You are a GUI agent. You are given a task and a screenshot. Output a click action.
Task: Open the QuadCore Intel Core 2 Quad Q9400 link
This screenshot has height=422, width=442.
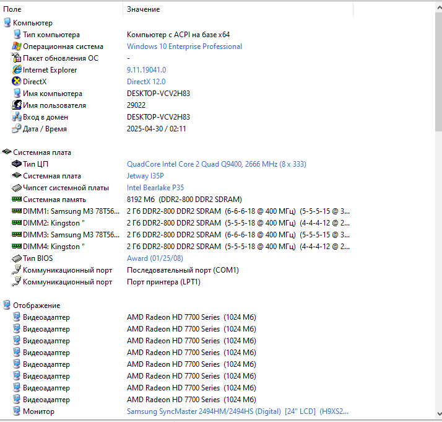(x=217, y=164)
